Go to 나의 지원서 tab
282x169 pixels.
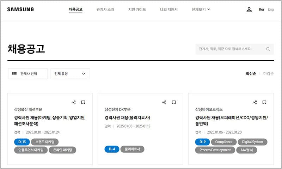click(168, 10)
